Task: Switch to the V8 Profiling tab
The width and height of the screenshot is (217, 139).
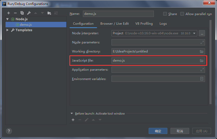Action: click(x=144, y=24)
